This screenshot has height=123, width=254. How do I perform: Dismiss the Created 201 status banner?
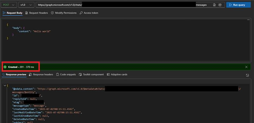point(246,67)
